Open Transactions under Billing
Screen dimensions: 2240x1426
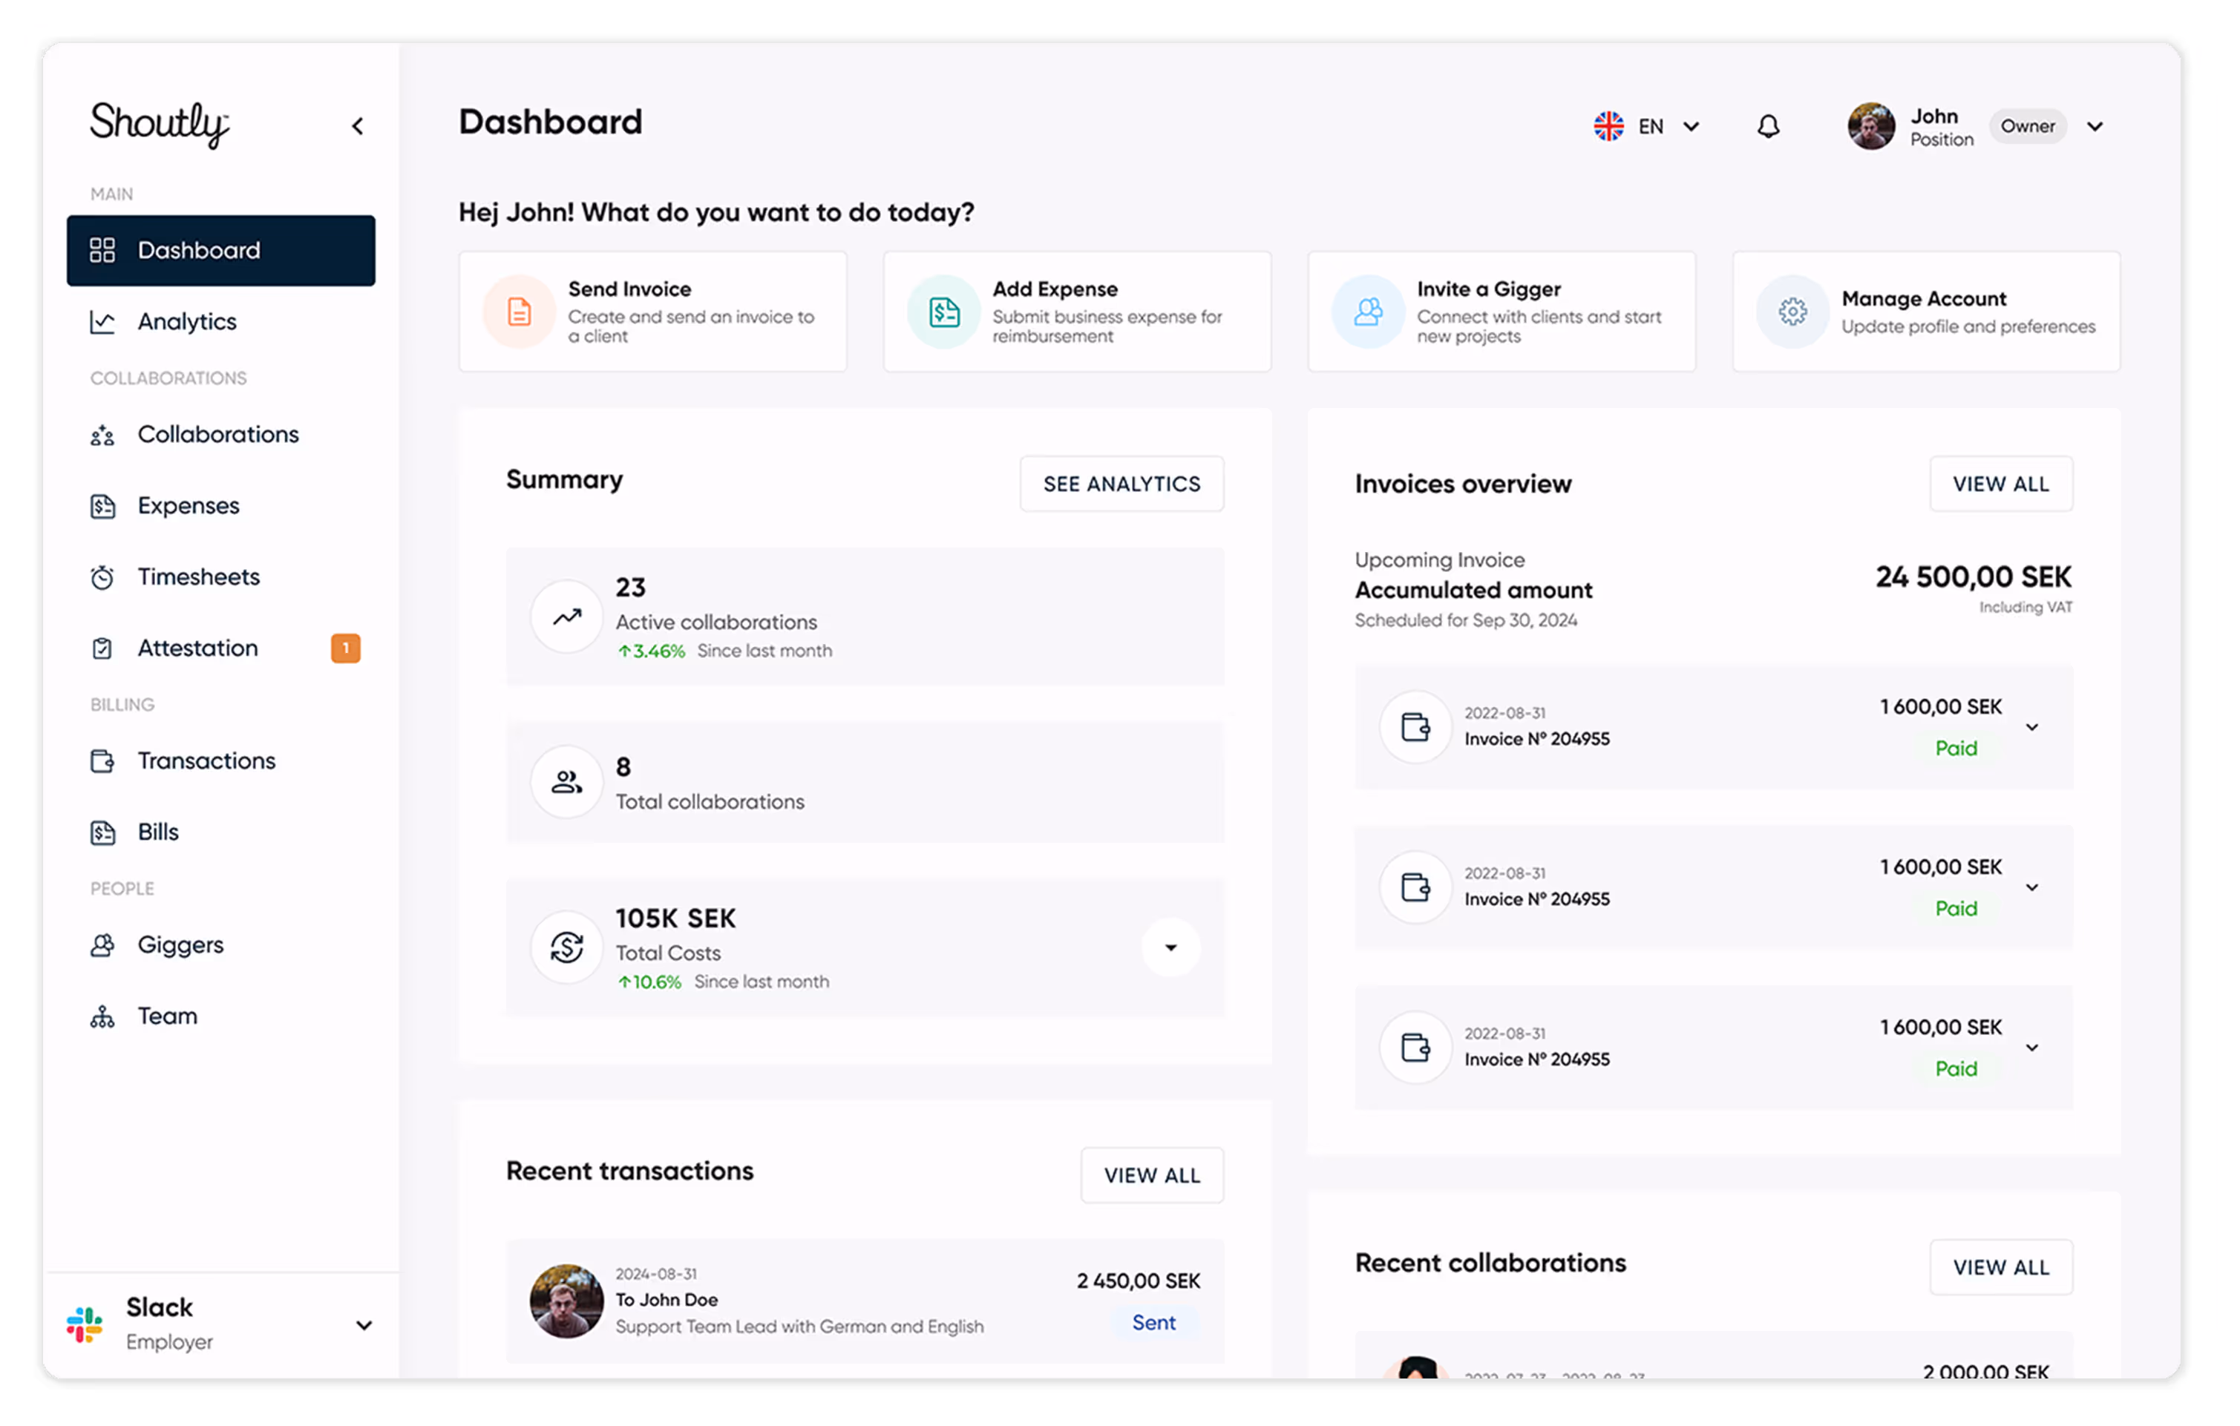pos(206,760)
